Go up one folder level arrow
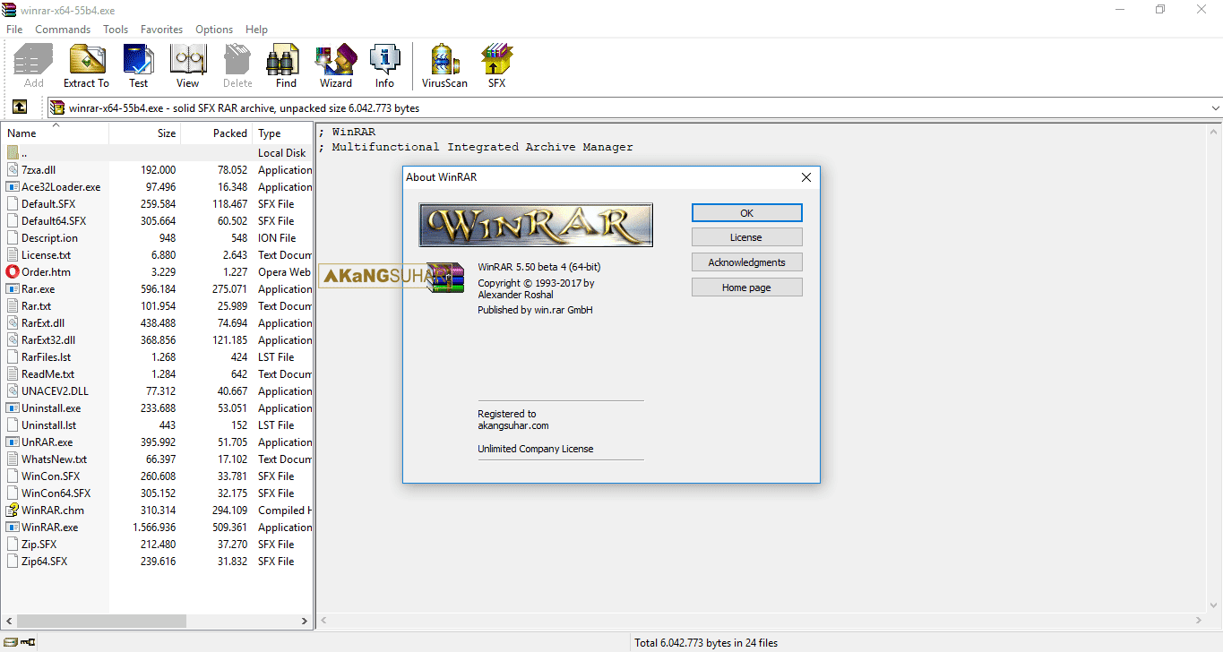The width and height of the screenshot is (1223, 652). 19,107
